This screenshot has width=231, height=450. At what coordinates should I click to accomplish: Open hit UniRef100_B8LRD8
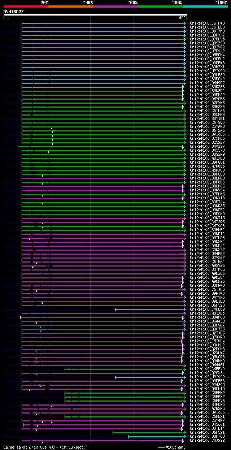coord(207,178)
